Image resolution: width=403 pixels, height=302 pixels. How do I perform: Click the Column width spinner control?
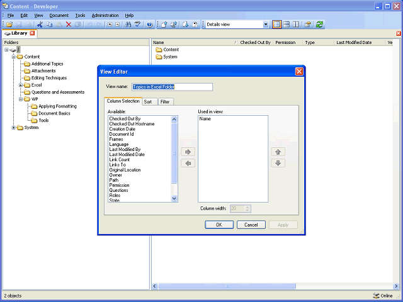tap(247, 208)
